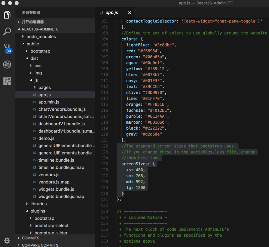Open the Search view icon
Screen dimensions: 269x247
coord(7,31)
